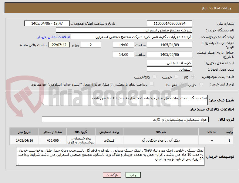Screen dimensions: 239x183
Task: Select the خدمت radio button
Action: [x=176, y=77]
